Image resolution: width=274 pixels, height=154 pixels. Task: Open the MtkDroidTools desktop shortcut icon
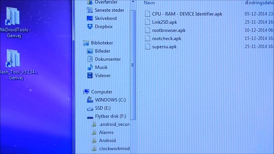12,16
